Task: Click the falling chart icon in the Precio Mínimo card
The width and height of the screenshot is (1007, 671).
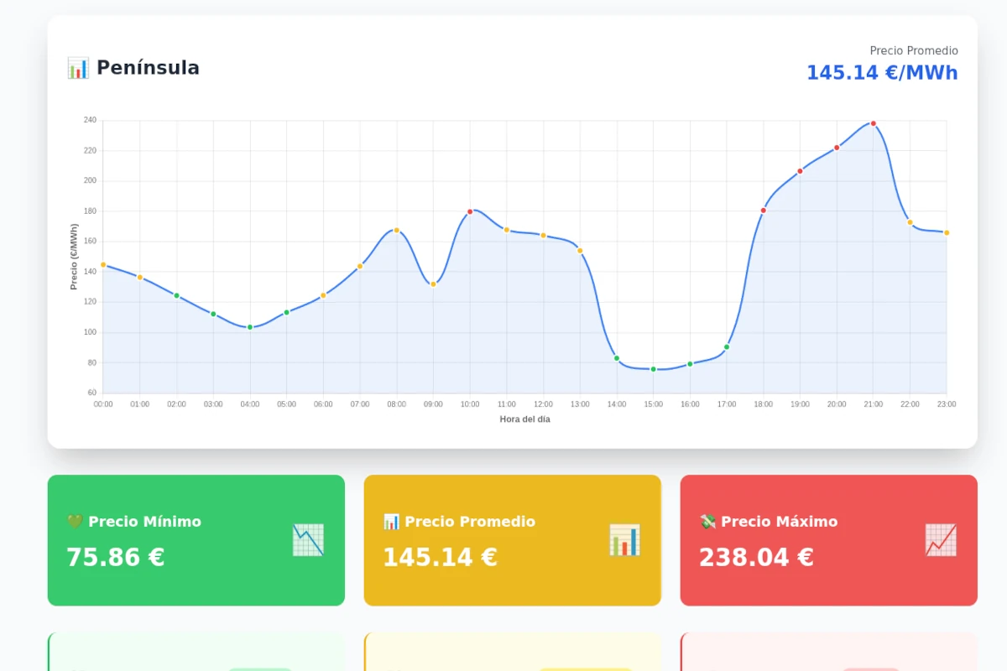Action: coord(307,540)
